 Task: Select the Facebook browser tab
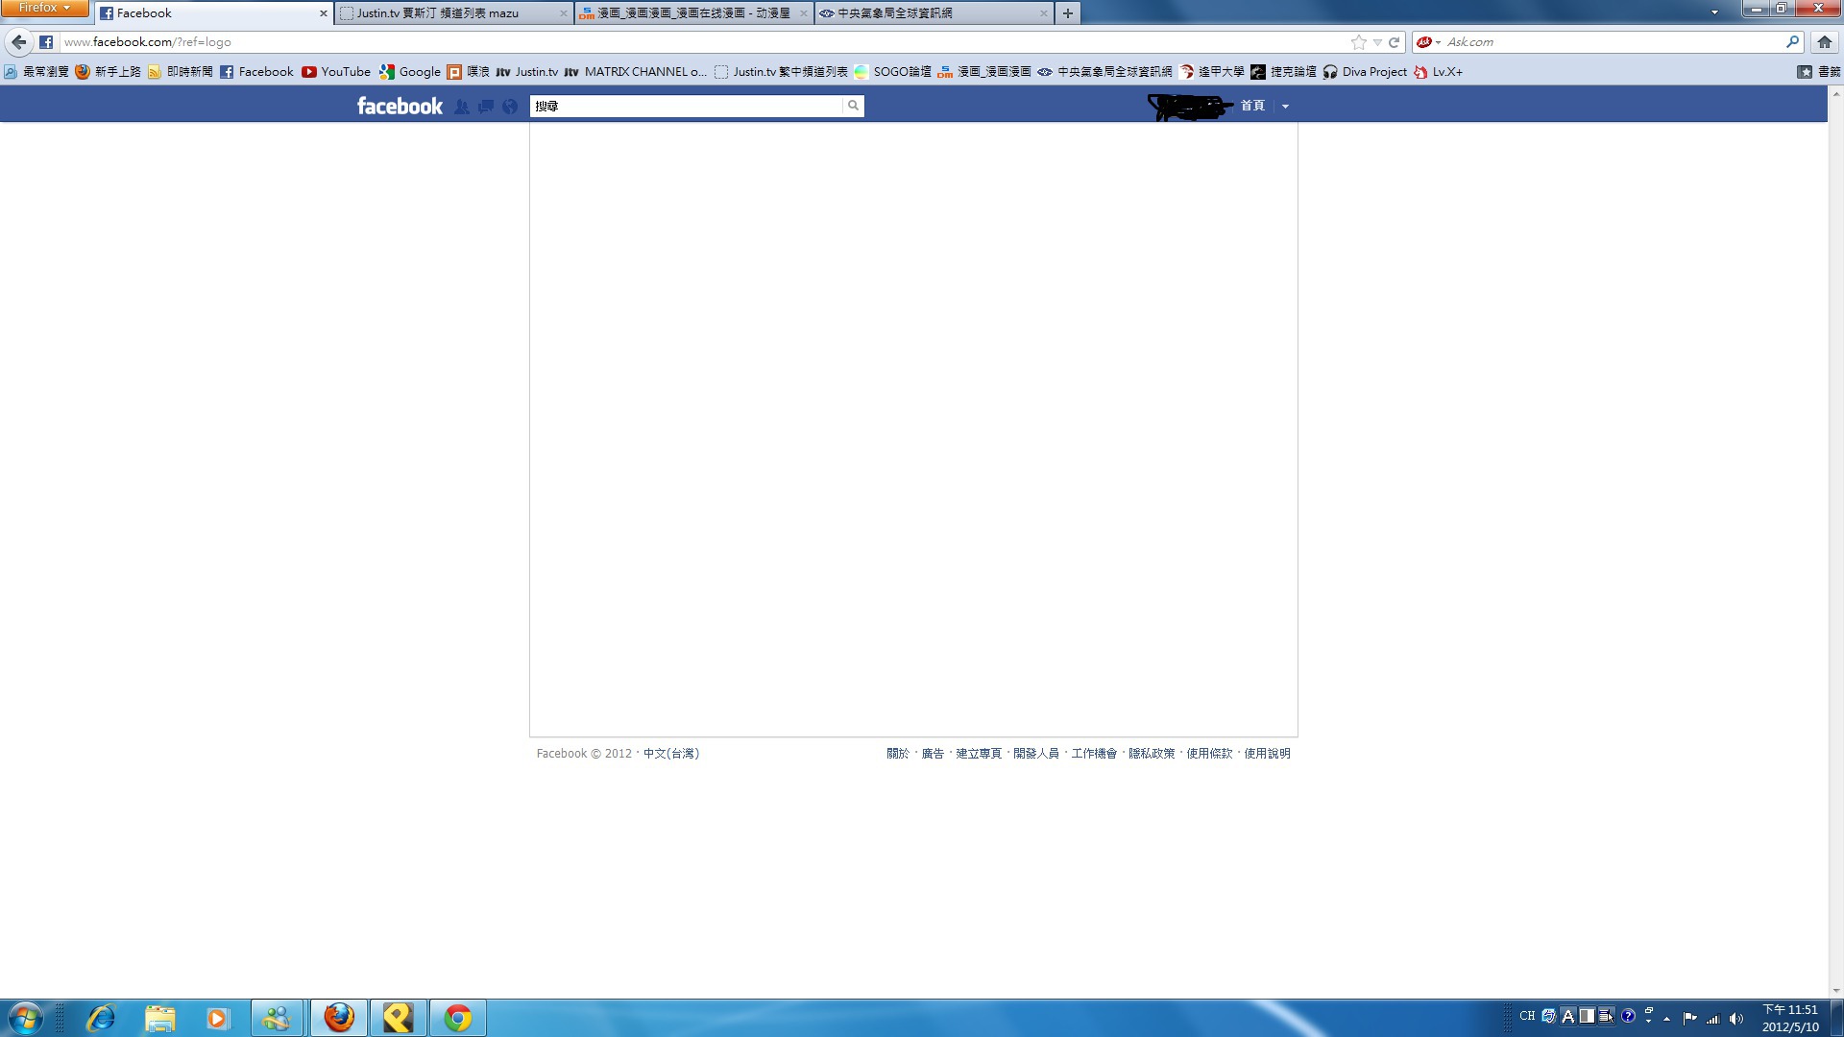pos(214,13)
